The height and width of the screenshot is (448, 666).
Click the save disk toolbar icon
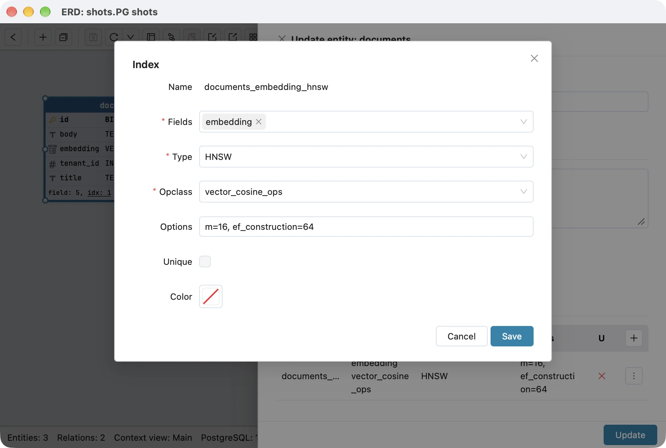tap(93, 37)
